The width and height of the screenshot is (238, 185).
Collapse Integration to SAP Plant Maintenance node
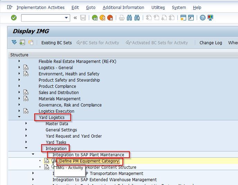pos(33,154)
